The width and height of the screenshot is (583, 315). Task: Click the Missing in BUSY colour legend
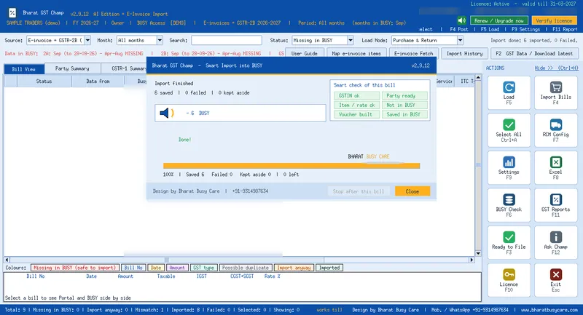click(x=75, y=268)
